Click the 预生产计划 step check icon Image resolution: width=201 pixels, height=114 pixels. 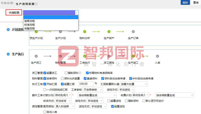point(36,32)
